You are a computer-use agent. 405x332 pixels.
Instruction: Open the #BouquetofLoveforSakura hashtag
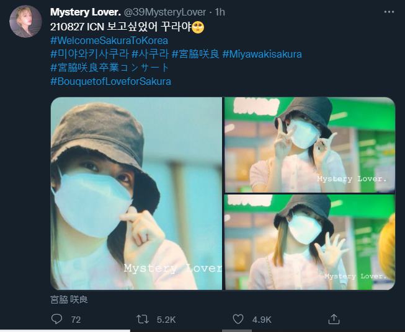pos(111,81)
